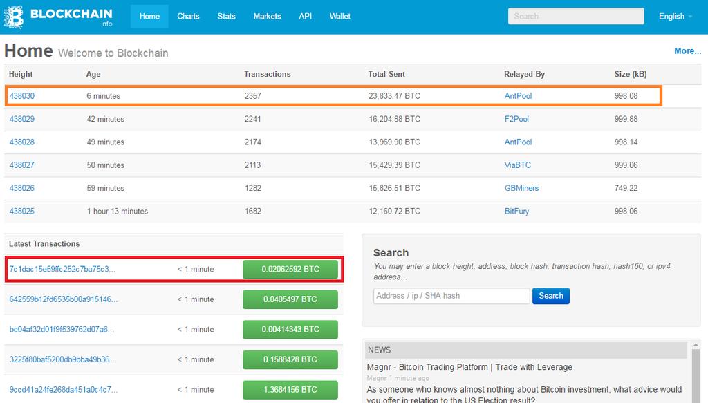708x403 pixels.
Task: Click the More... blocks link
Action: [687, 51]
